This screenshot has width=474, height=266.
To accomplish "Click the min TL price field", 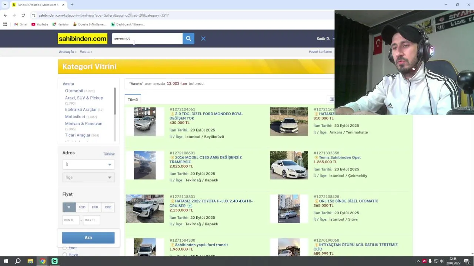I will (x=71, y=220).
